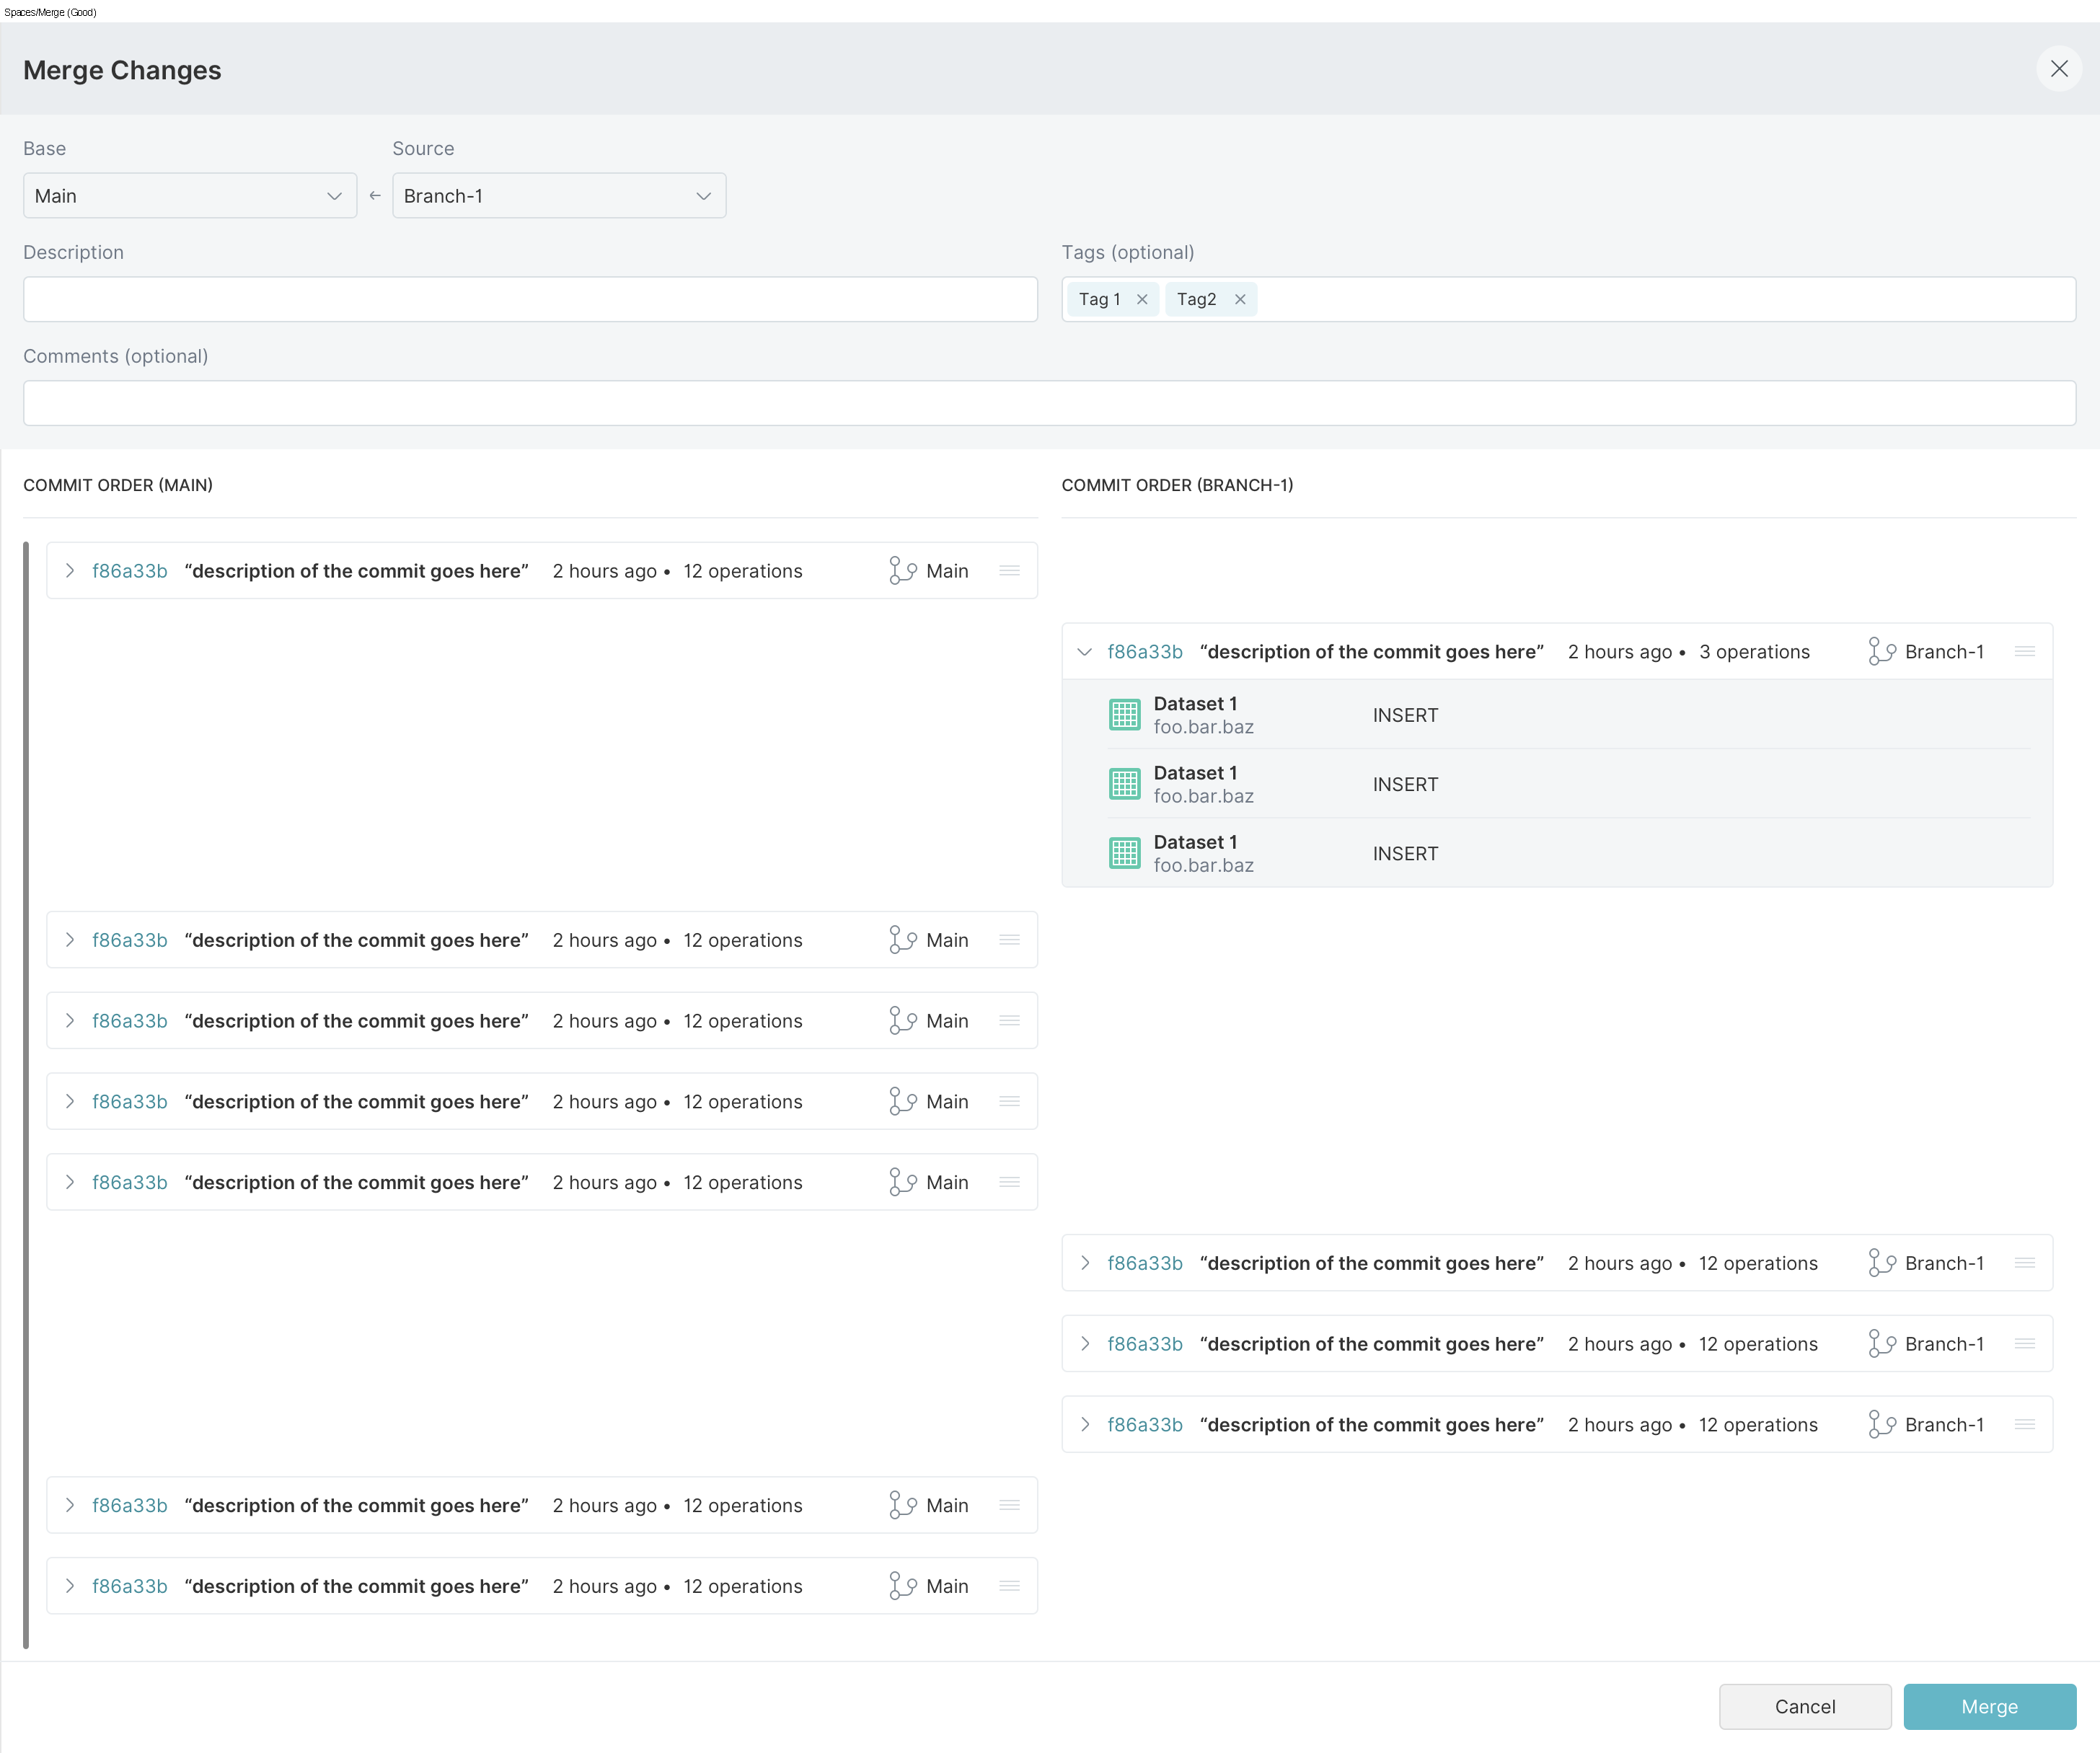Expand the last Branch-1 commit in the list
The image size is (2100, 1753).
[x=1084, y=1425]
